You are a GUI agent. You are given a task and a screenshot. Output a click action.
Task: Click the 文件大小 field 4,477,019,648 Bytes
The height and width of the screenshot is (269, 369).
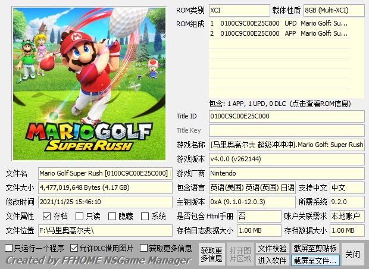105,188
